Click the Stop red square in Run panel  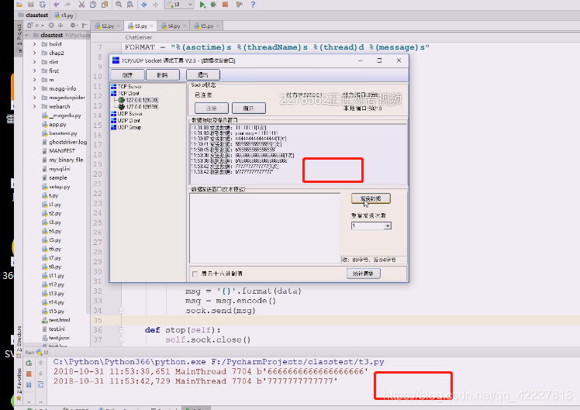pyautogui.click(x=29, y=374)
